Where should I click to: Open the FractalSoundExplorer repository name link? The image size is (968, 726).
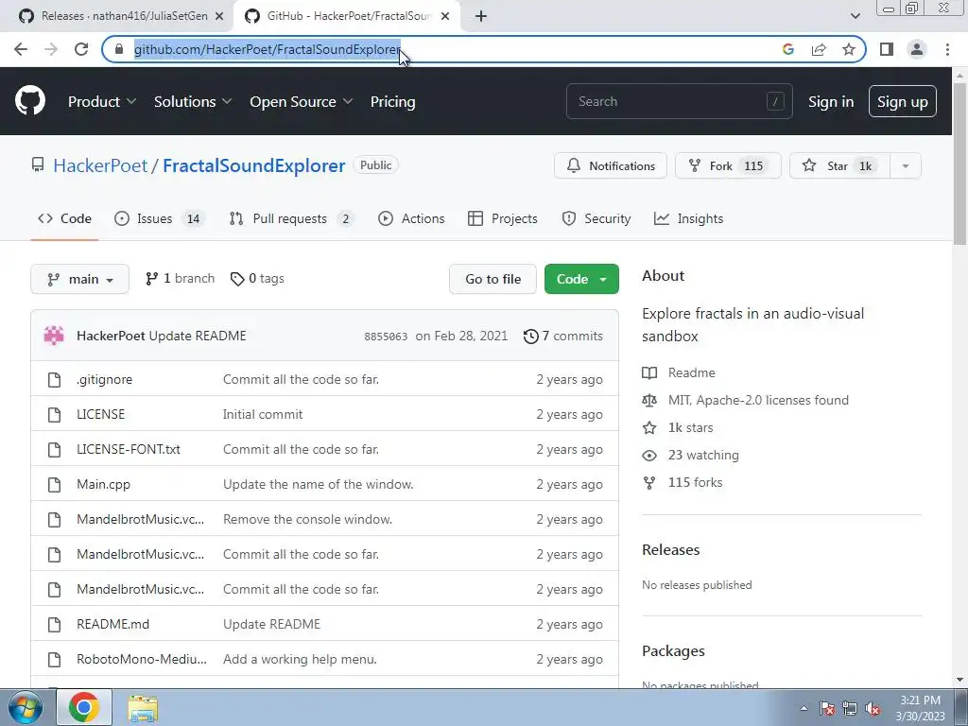tap(253, 165)
